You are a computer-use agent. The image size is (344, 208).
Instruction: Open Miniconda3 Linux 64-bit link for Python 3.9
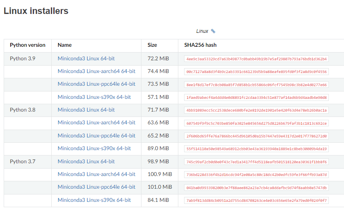pos(86,59)
